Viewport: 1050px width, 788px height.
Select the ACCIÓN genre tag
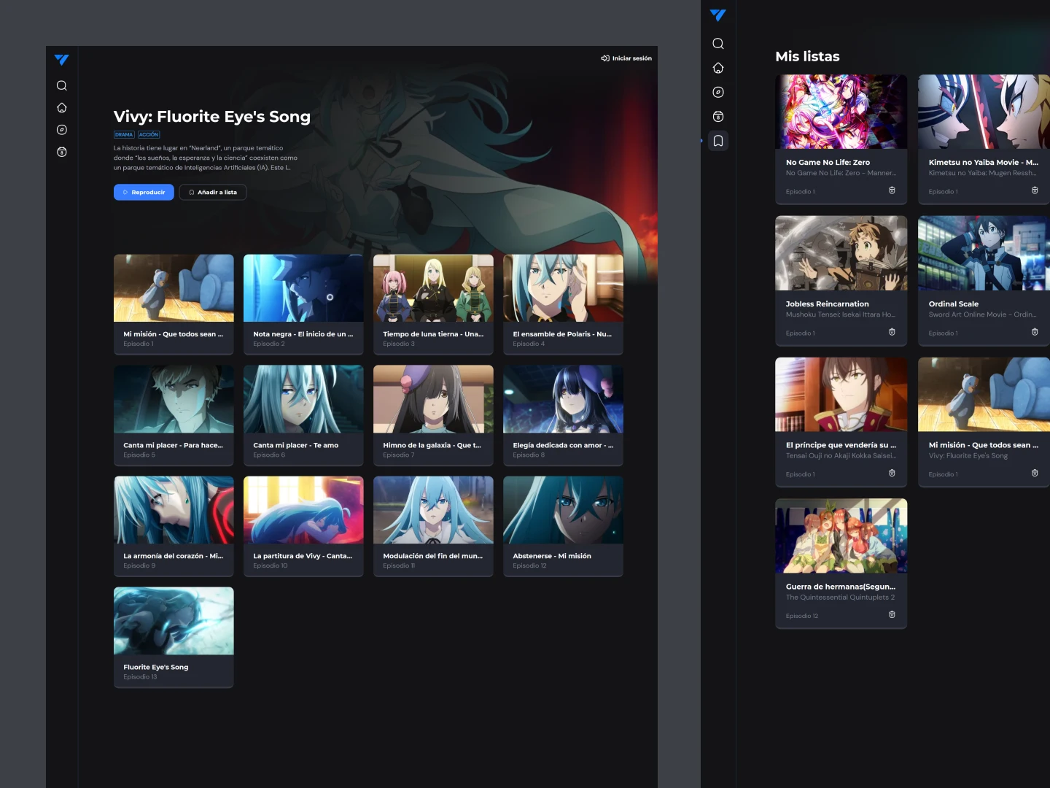tap(149, 134)
